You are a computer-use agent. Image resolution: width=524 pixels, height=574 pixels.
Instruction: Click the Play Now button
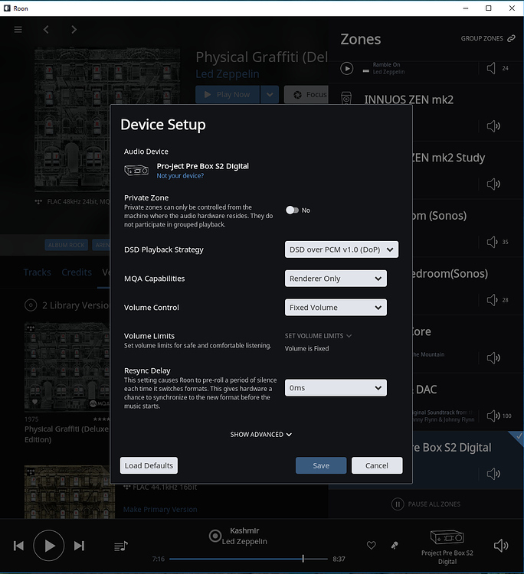point(228,94)
